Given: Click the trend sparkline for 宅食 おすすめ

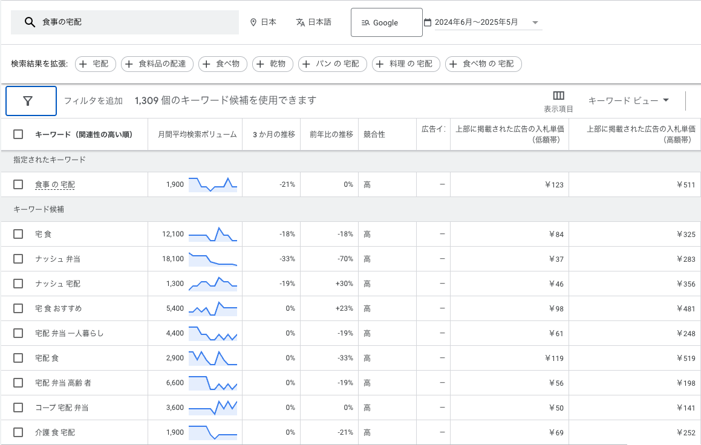Looking at the screenshot, I should coord(212,308).
